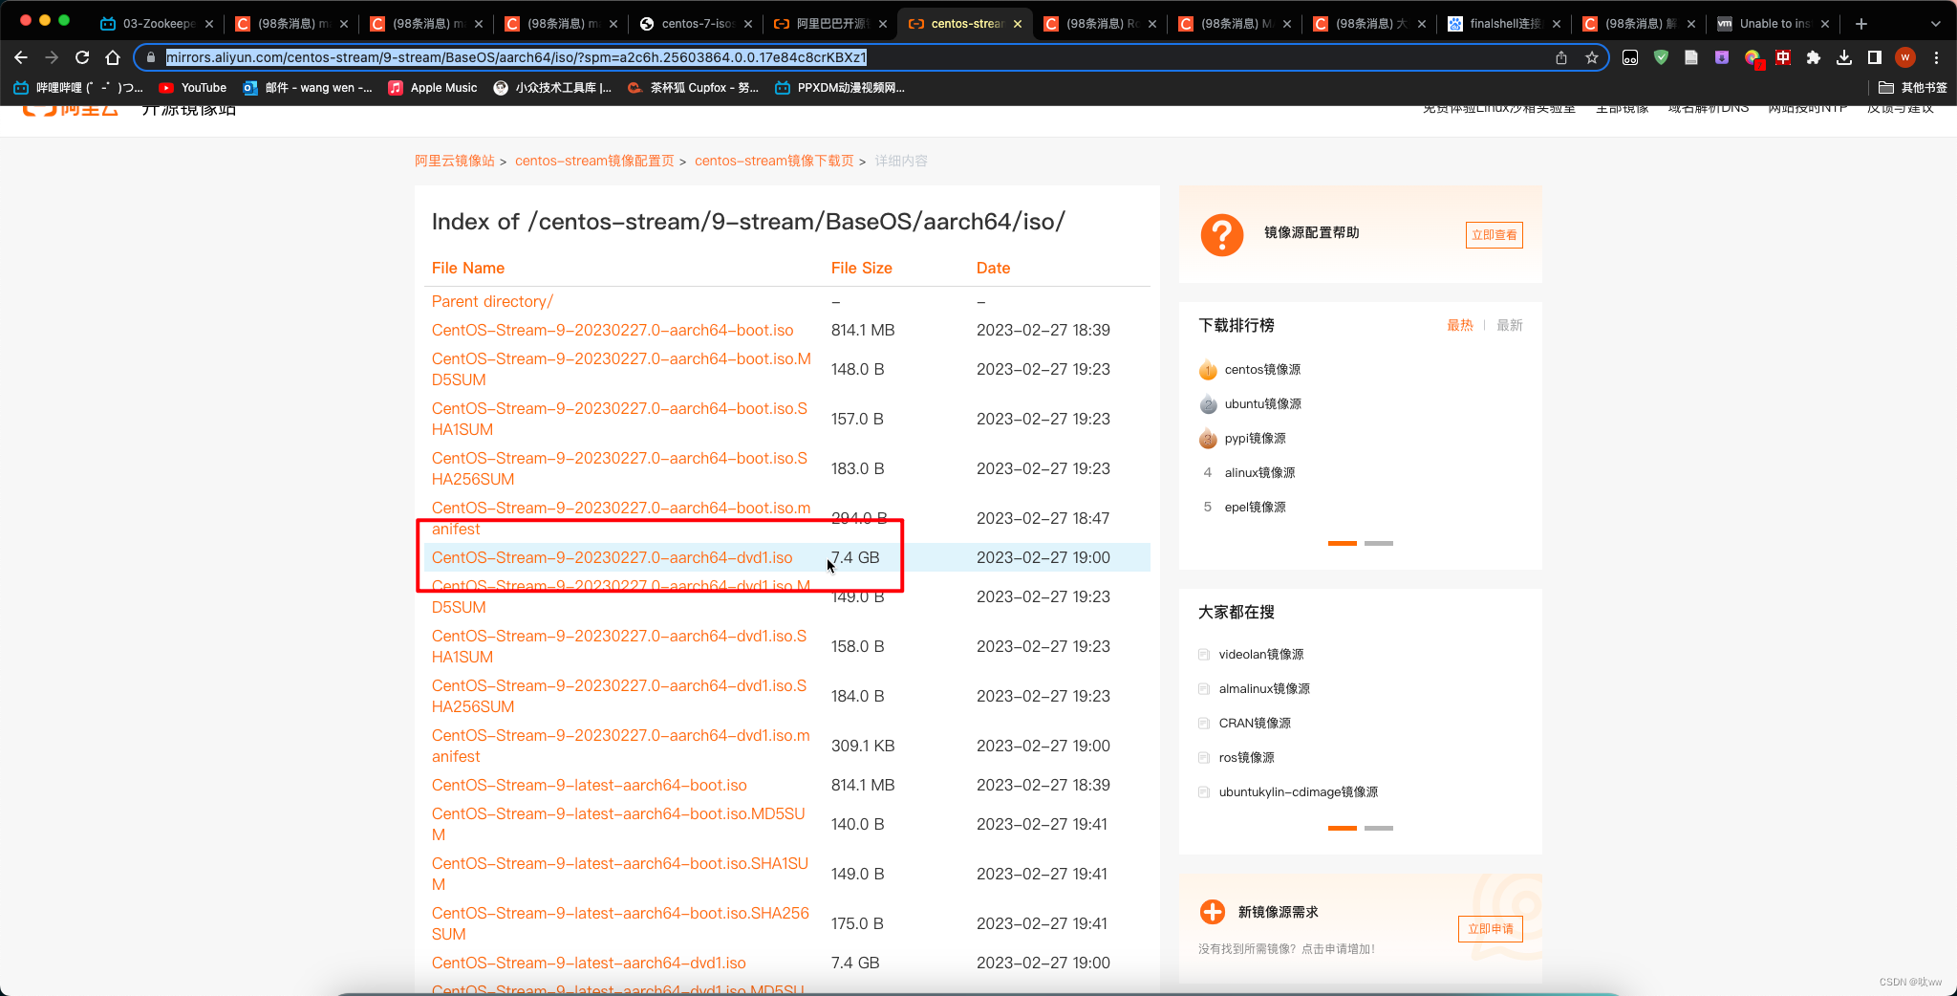This screenshot has width=1957, height=996.
Task: Open a new browser tab
Action: coord(1861,24)
